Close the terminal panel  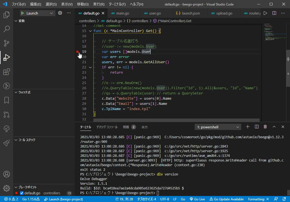click(x=283, y=127)
